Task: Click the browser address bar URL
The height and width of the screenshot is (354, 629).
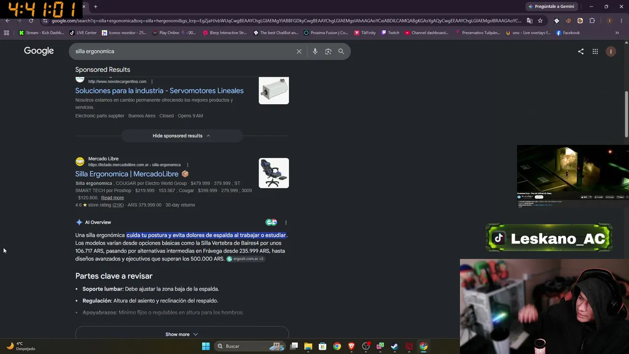Action: [286, 21]
